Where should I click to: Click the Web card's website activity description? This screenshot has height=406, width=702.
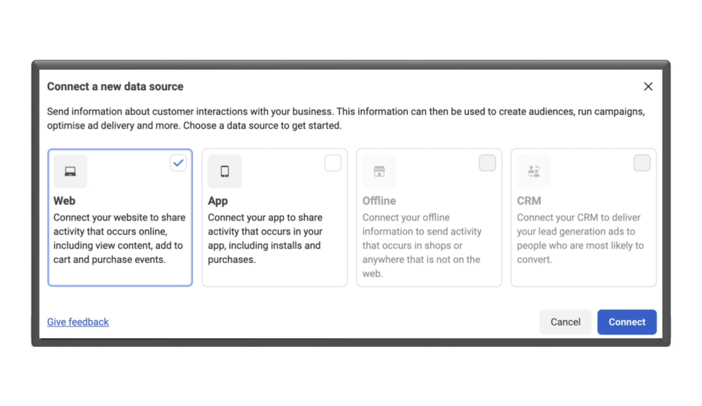point(119,238)
